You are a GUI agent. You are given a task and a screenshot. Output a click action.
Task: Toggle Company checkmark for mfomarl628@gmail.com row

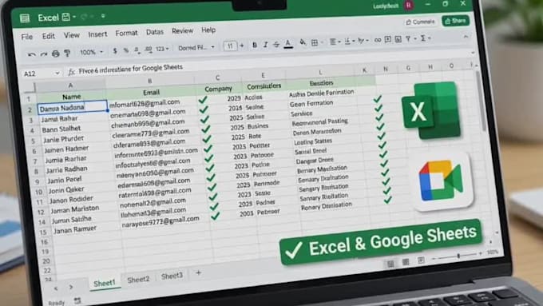(x=203, y=100)
